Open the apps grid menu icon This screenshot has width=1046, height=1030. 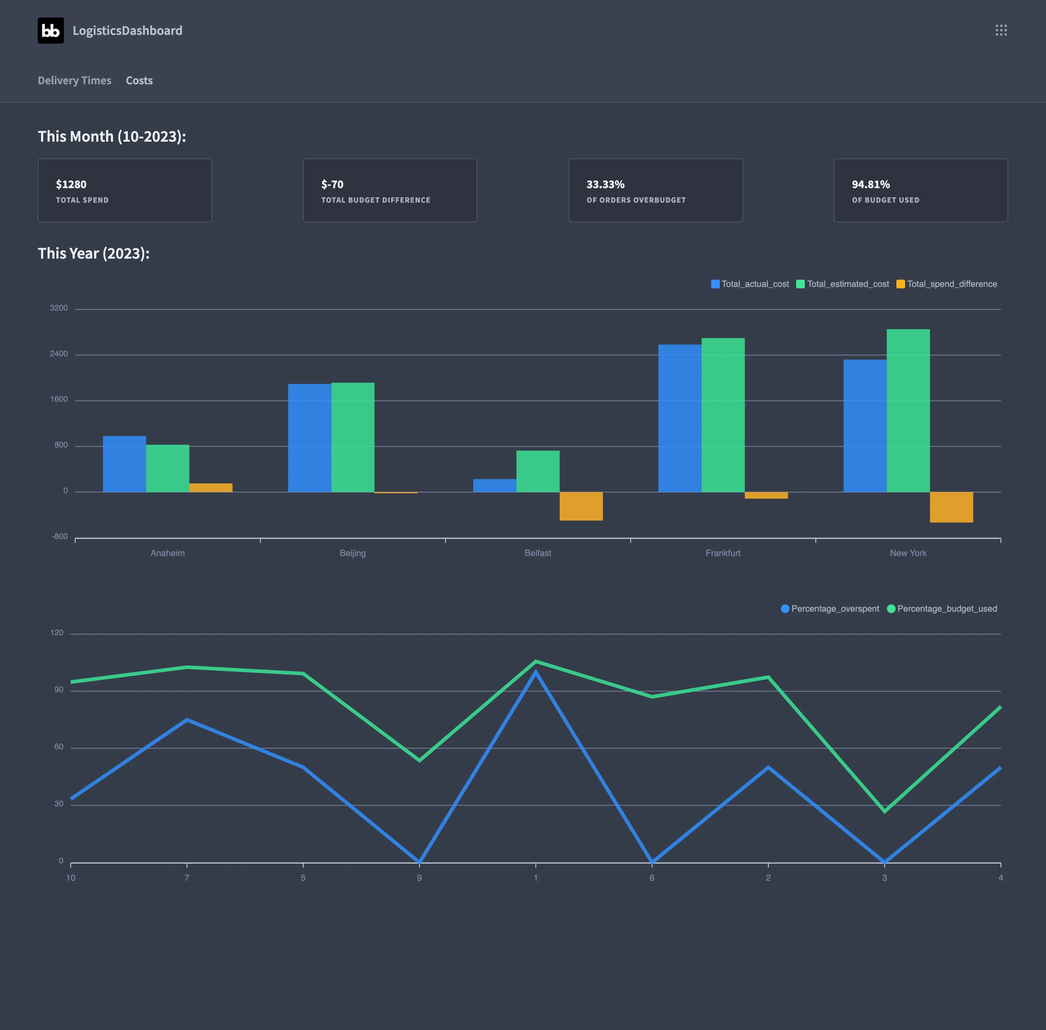pyautogui.click(x=1001, y=30)
